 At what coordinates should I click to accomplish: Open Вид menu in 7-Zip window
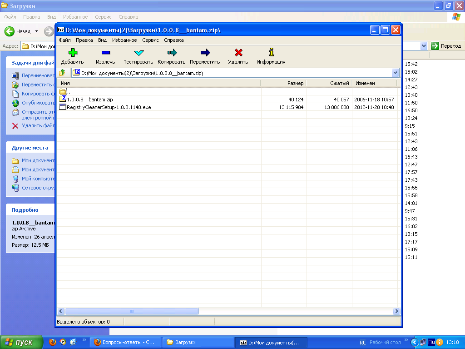point(102,40)
